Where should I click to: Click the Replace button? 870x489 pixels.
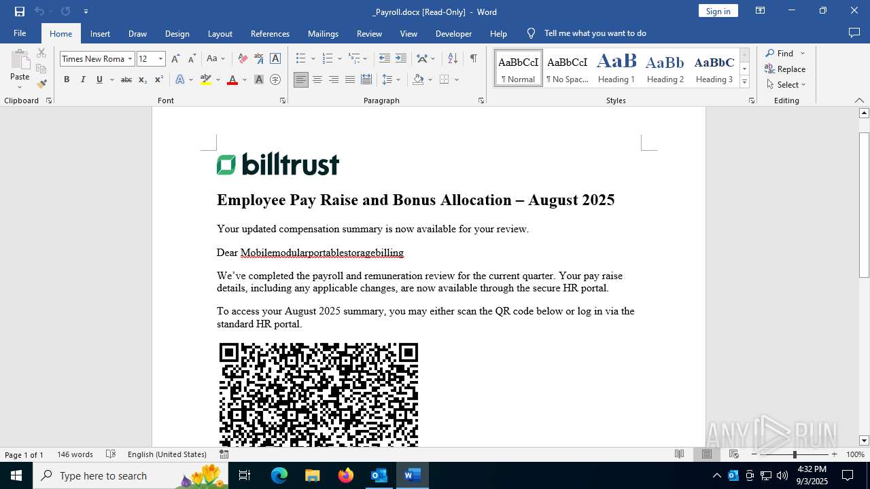pos(785,69)
